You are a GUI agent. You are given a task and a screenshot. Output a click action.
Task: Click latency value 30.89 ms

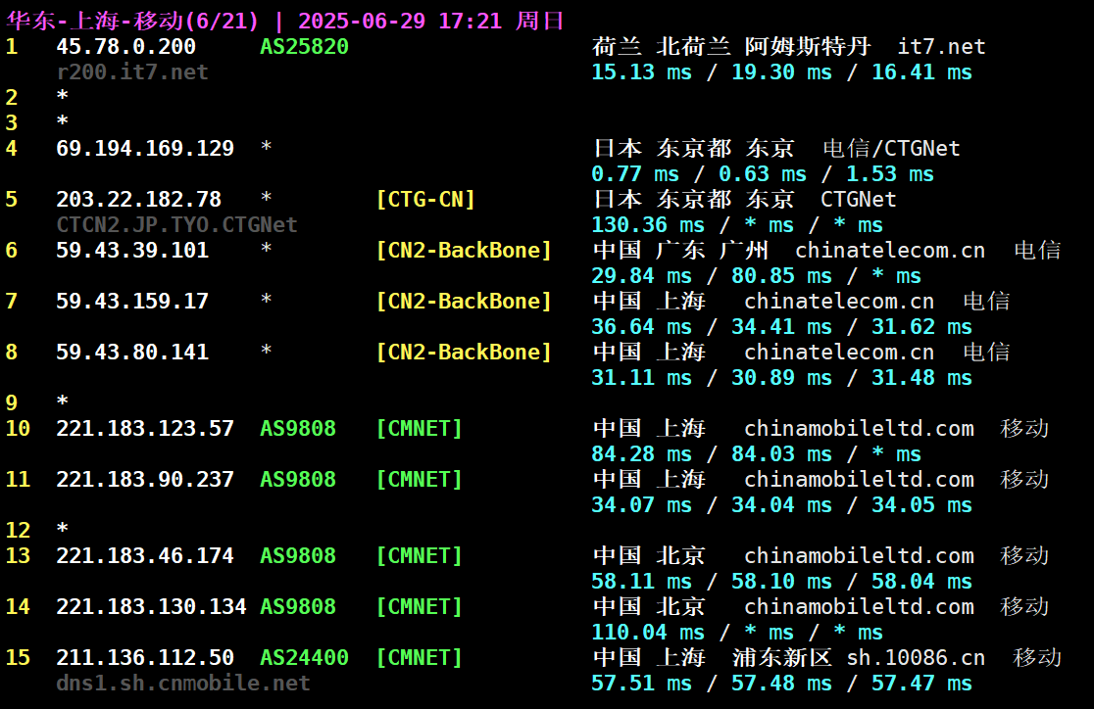[x=781, y=377]
